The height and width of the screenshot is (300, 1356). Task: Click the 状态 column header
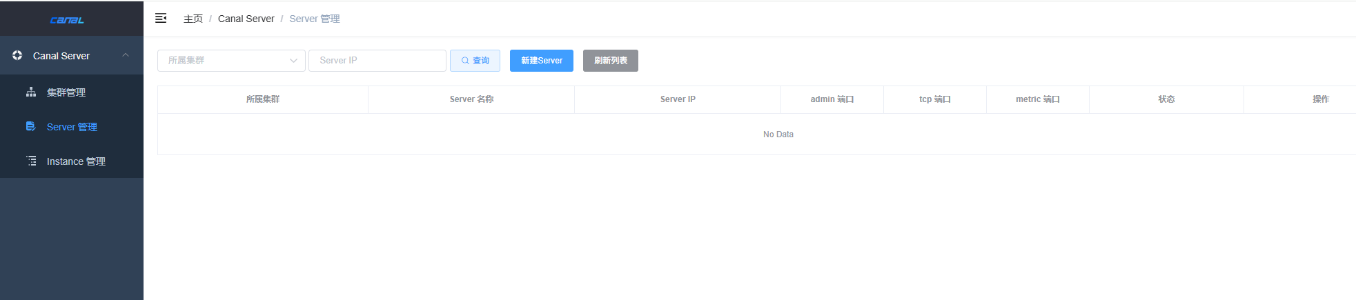pos(1166,99)
